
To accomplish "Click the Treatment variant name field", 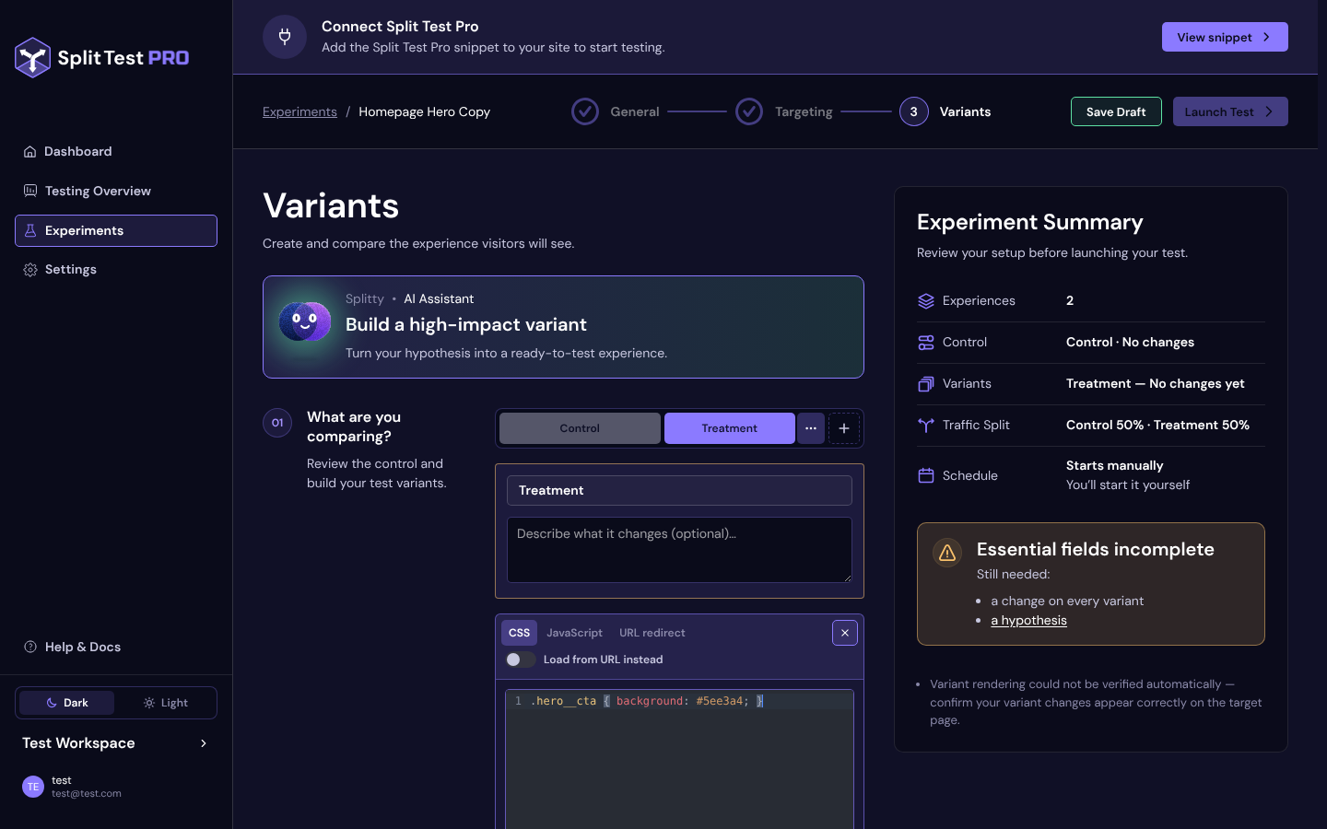I will pos(679,490).
